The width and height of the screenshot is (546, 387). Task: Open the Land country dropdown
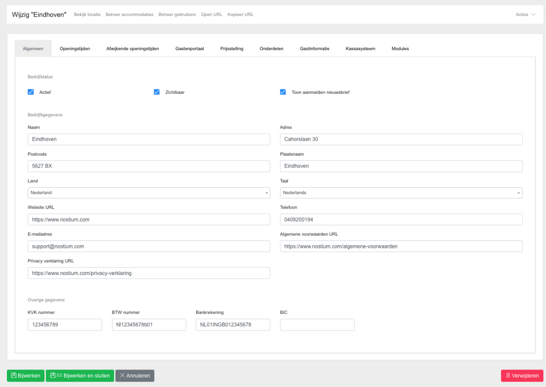(149, 192)
